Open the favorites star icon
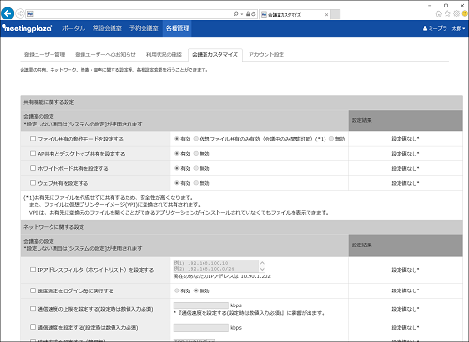The width and height of the screenshot is (469, 342). [447, 14]
